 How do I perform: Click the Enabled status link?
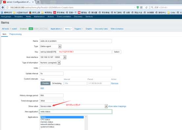coord(23,29)
